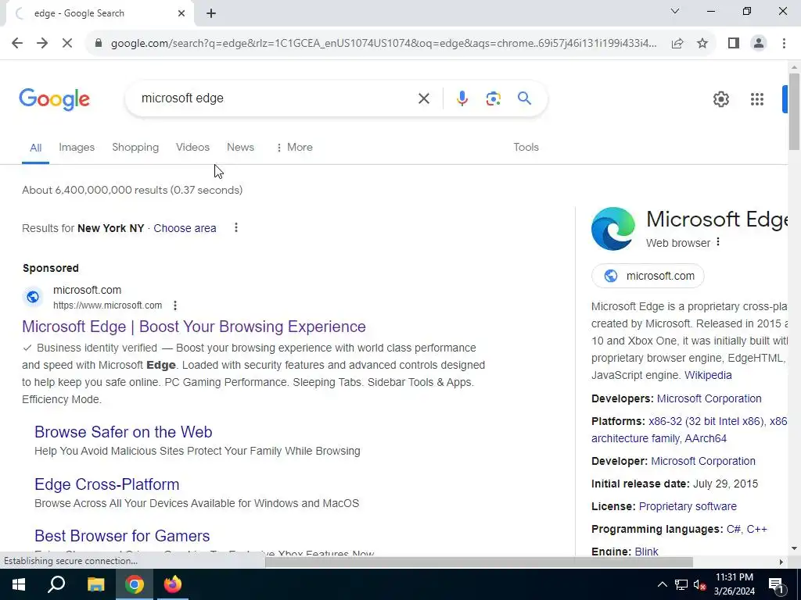This screenshot has height=600, width=801.
Task: Click the vertical scrollbar thumb
Action: tap(794, 111)
